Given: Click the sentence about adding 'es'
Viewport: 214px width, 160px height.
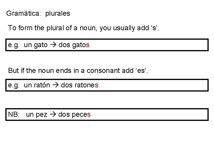Looking at the screenshot, I should pos(78,71).
